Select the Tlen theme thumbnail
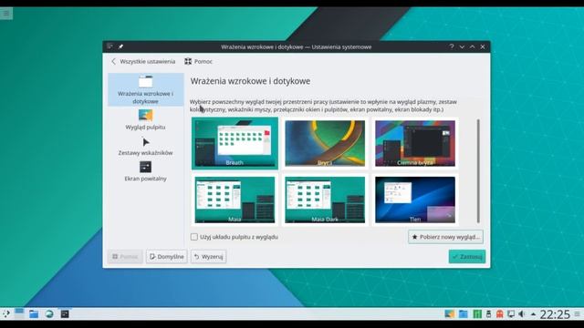Screen dimensions: 584x328 pyautogui.click(x=415, y=200)
